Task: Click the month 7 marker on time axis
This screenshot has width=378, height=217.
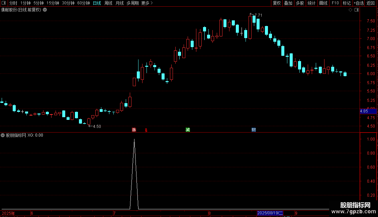Action: (114, 213)
